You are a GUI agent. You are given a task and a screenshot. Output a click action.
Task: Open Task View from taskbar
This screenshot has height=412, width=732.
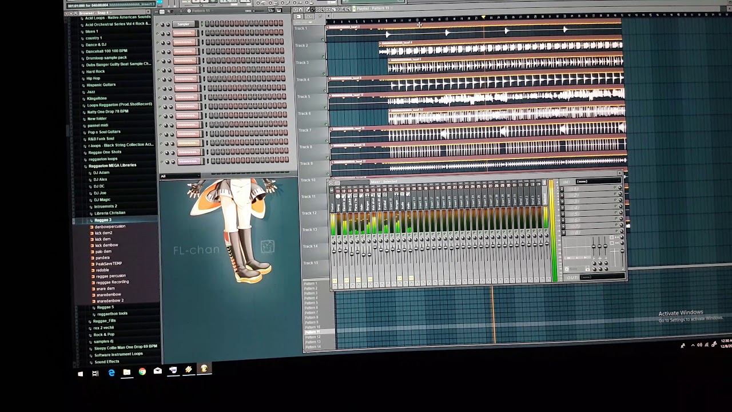[95, 374]
